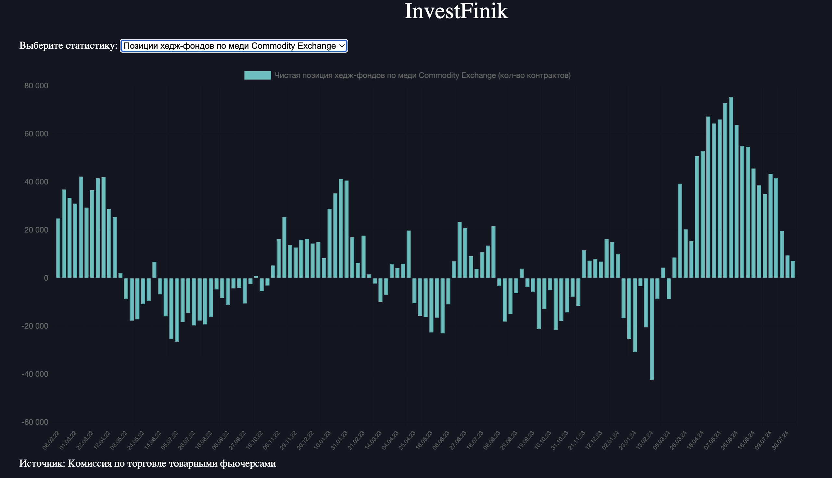The width and height of the screenshot is (832, 478).
Task: Click x-axis date label 02.01.24
Action: click(610, 440)
